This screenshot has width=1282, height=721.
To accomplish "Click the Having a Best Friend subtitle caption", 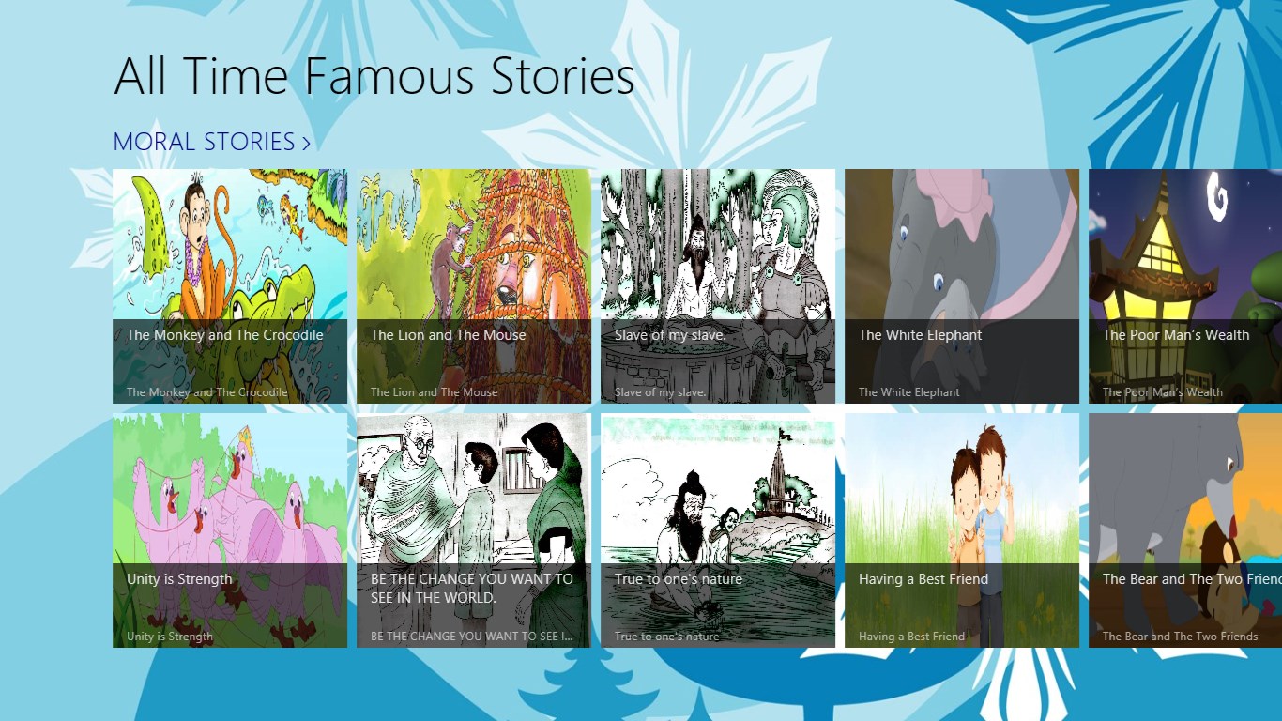I will 911,637.
